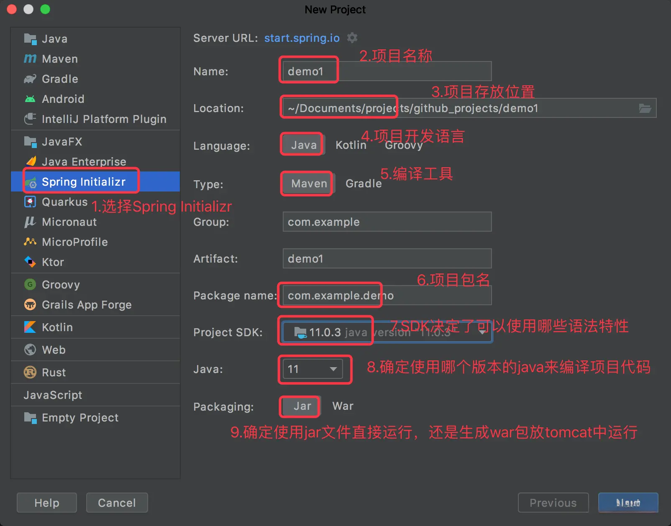Open the Project SDK dropdown
The width and height of the screenshot is (671, 526).
[x=387, y=332]
